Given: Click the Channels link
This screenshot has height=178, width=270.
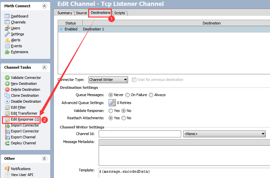Looking at the screenshot, I should coord(18,22).
